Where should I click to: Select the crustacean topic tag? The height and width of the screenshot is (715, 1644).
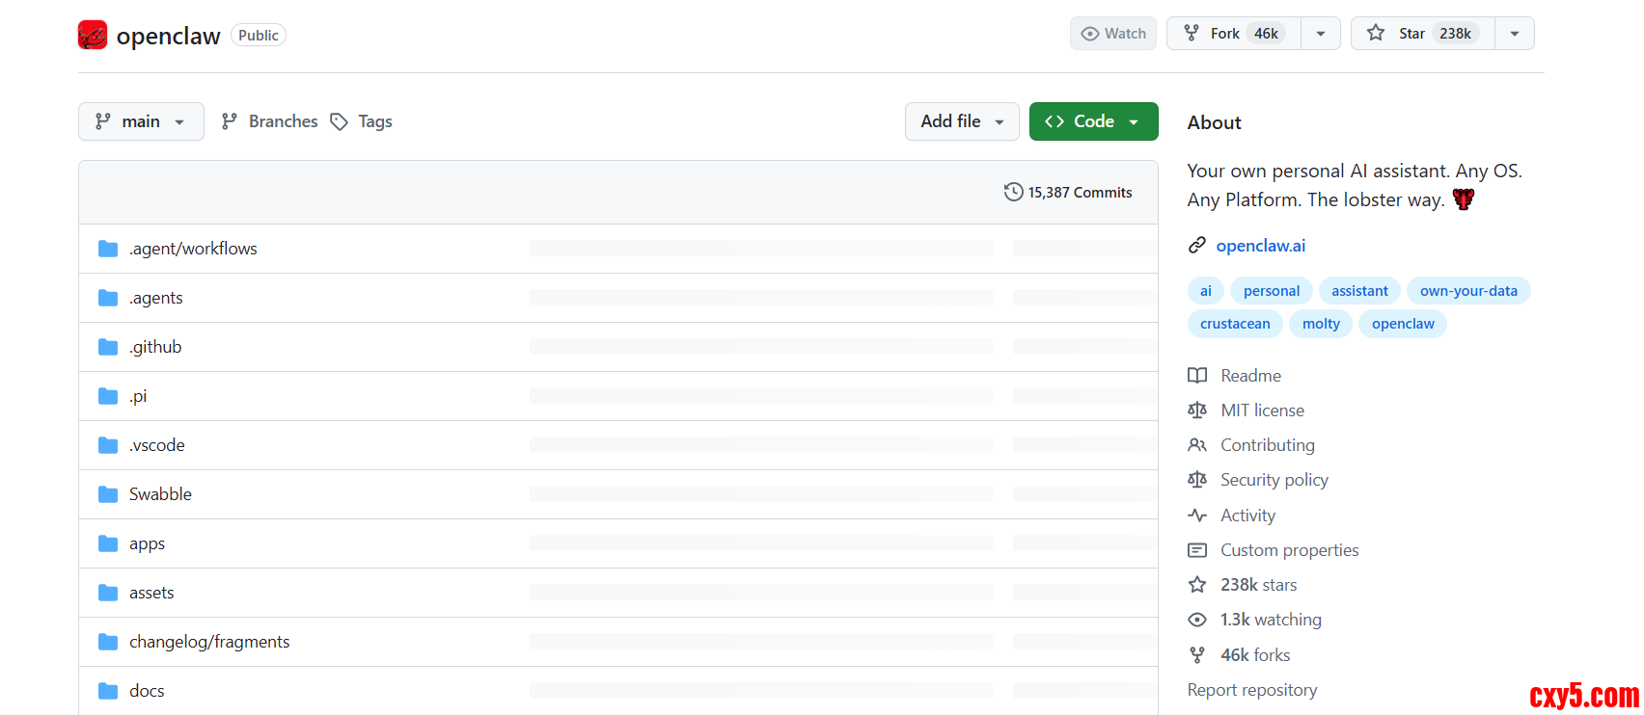point(1235,324)
